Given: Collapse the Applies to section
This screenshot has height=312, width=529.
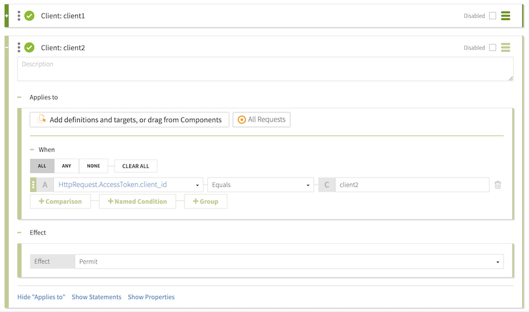Looking at the screenshot, I should coord(19,98).
